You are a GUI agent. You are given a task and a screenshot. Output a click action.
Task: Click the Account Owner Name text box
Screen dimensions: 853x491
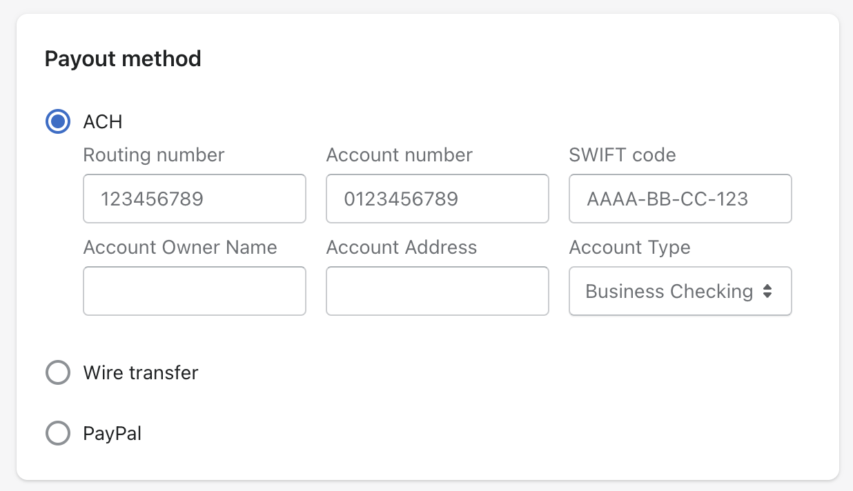(x=194, y=291)
